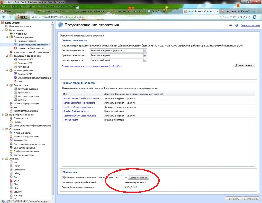Open the Kerio website test link

click(x=92, y=66)
